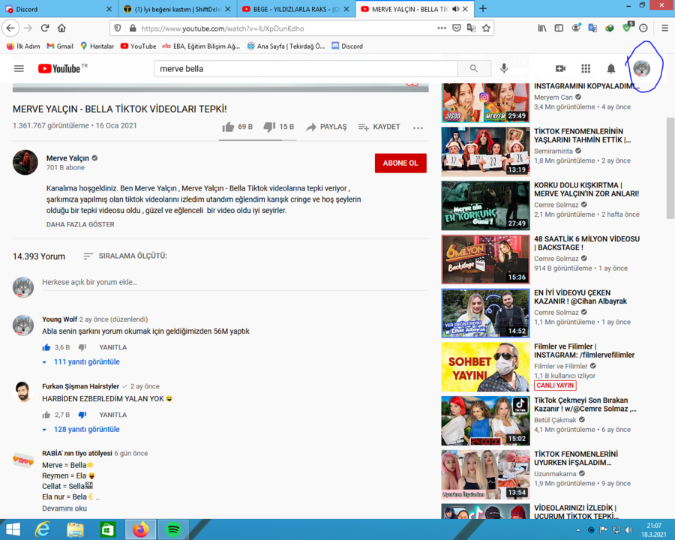The width and height of the screenshot is (675, 540).
Task: Click the magnifier search button
Action: pos(473,68)
